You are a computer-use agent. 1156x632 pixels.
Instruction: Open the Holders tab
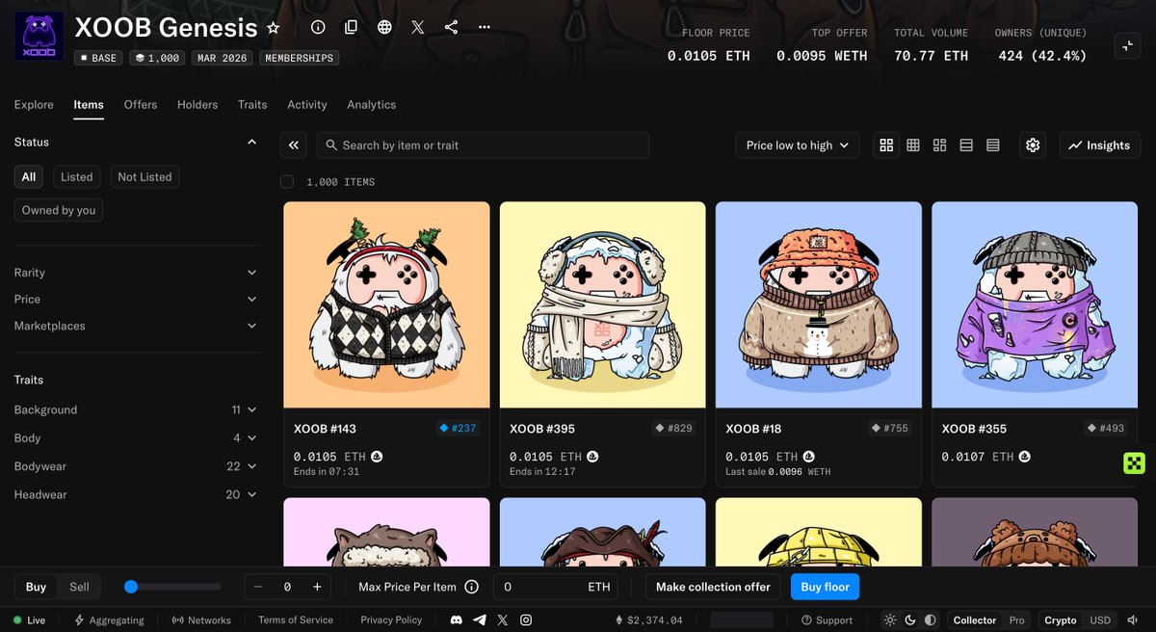pos(197,104)
